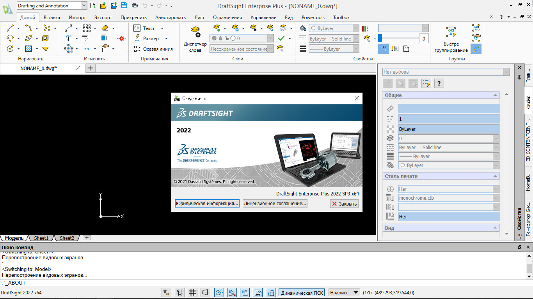This screenshot has height=299, width=533.
Task: Switch to the Sheet1 tab
Action: 41,238
